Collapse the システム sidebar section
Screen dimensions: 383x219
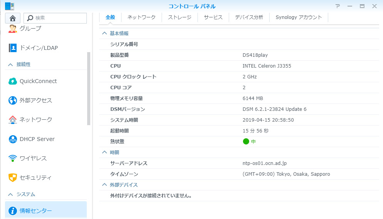[10, 195]
